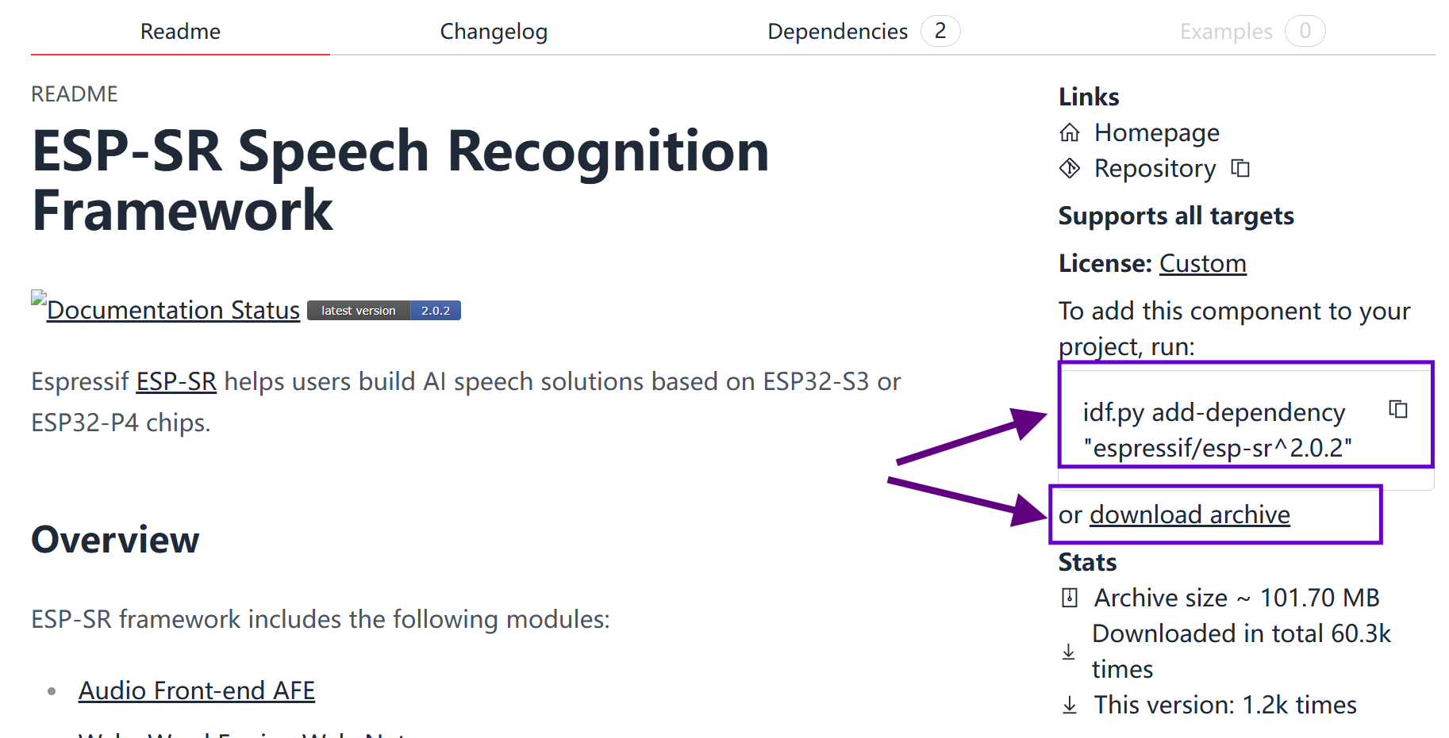Open the Documentation Status link
Screen dimensions: 1449x738
(x=173, y=310)
